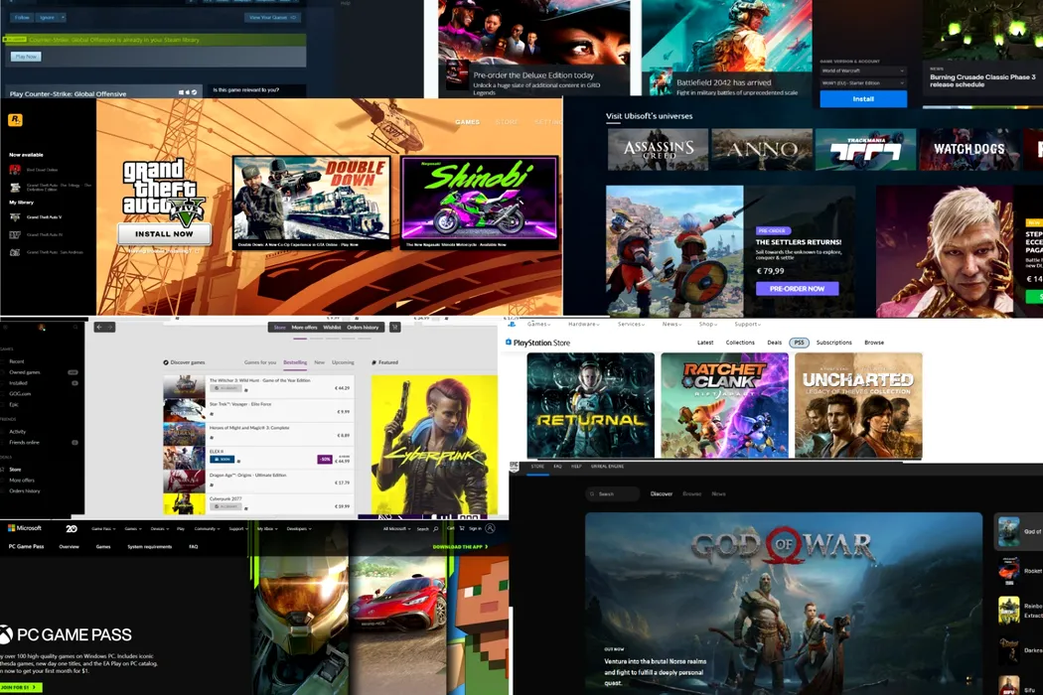Screen dimensions: 1043x695
Task: Click the Xbox sphere logo beside PC GAME PASS
Action: click(6, 634)
